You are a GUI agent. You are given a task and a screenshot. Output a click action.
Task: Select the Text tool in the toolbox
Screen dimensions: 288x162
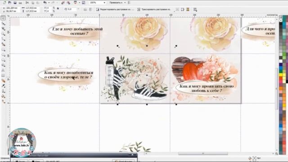click(x=3, y=70)
